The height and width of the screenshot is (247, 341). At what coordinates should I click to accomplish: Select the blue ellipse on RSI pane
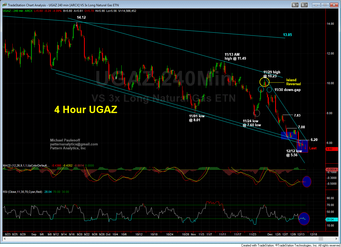pyautogui.click(x=304, y=219)
